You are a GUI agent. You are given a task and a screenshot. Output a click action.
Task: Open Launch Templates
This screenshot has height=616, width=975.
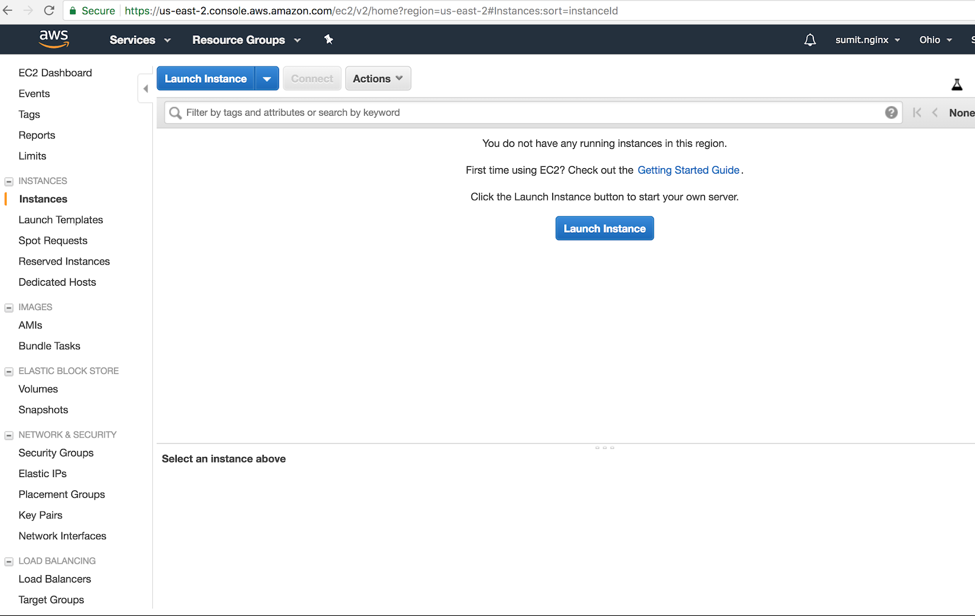(x=61, y=220)
